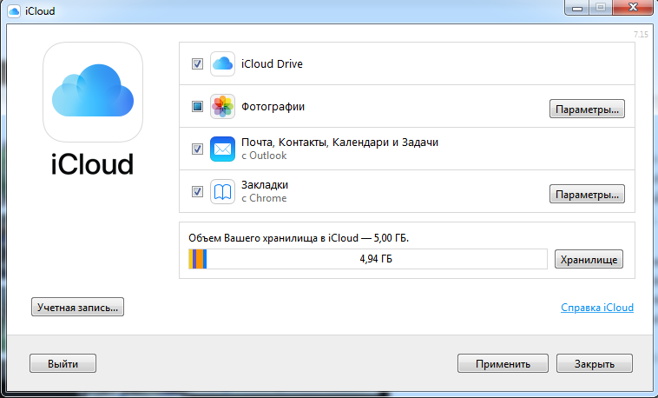Click the storage usage bar
This screenshot has width=658, height=398.
[x=368, y=259]
